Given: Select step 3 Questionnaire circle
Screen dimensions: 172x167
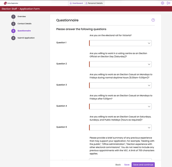Looking at the screenshot, I should click(x=13, y=31).
